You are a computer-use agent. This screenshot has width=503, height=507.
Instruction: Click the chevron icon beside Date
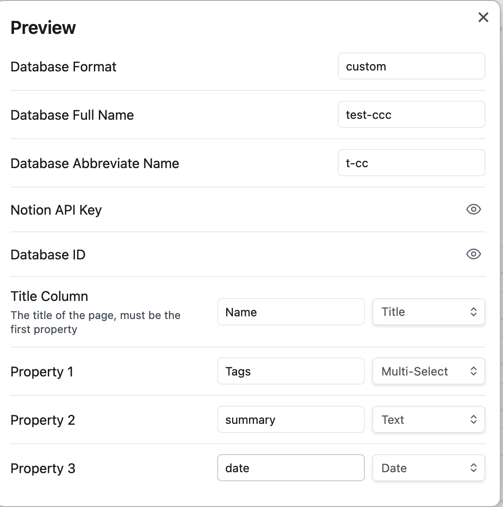(x=474, y=468)
